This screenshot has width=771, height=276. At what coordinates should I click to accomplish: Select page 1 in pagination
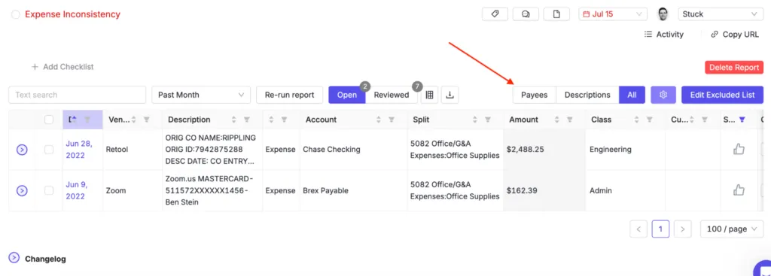(660, 229)
